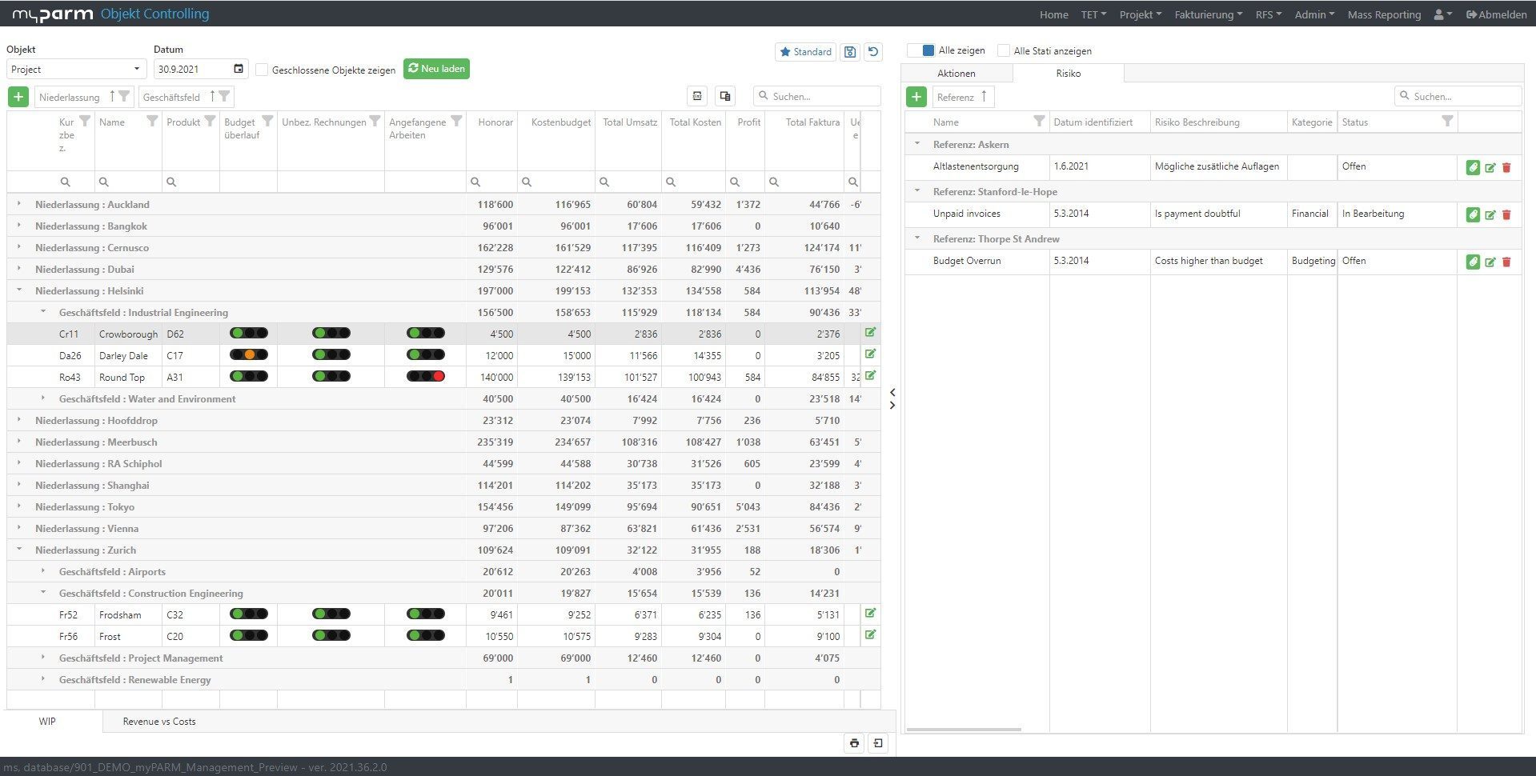The width and height of the screenshot is (1536, 776).
Task: Reset layout using the undo arrow icon
Action: click(x=872, y=51)
